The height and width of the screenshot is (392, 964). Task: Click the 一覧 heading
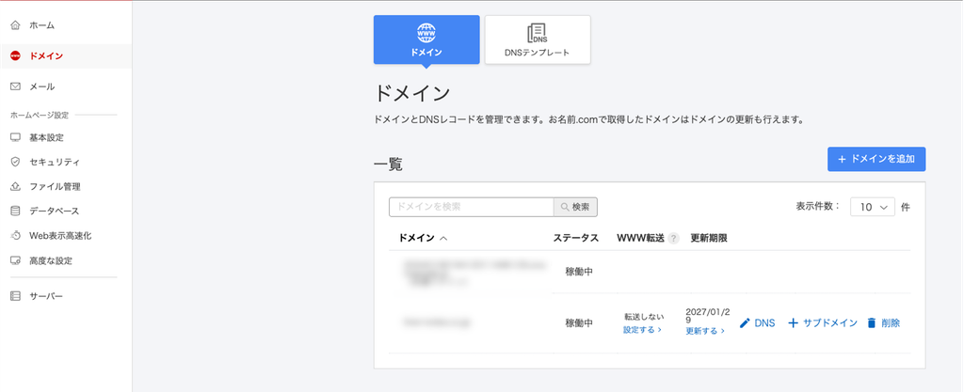click(388, 165)
